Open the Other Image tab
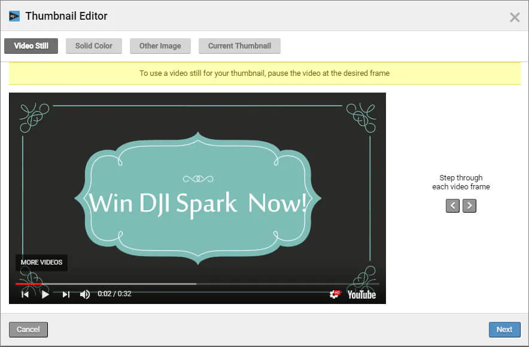529x347 pixels. (x=160, y=46)
